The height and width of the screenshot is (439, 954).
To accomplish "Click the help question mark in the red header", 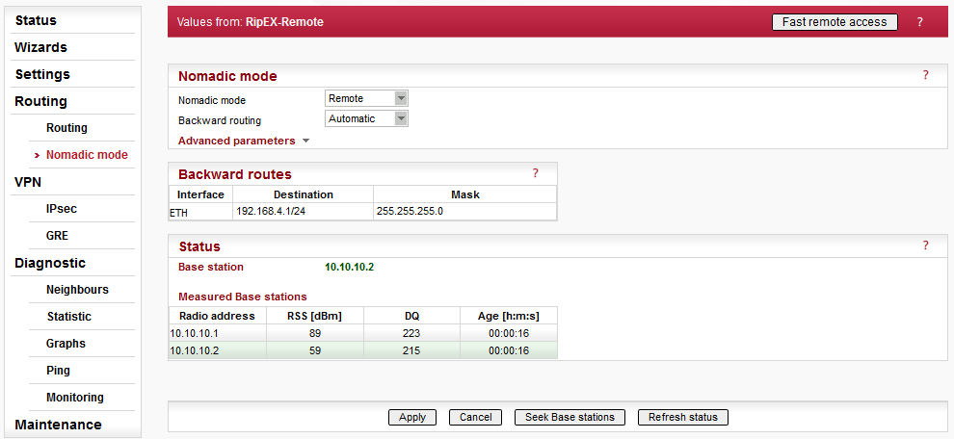I will coord(919,22).
